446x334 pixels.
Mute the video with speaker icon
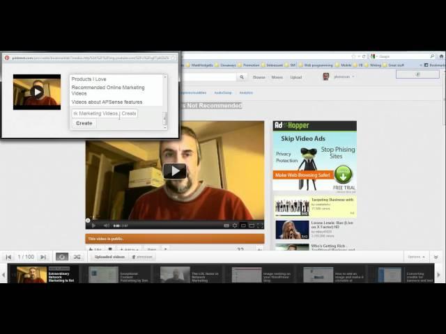tap(107, 225)
